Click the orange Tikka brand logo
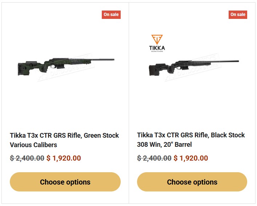The width and height of the screenshot is (257, 206). (x=157, y=43)
